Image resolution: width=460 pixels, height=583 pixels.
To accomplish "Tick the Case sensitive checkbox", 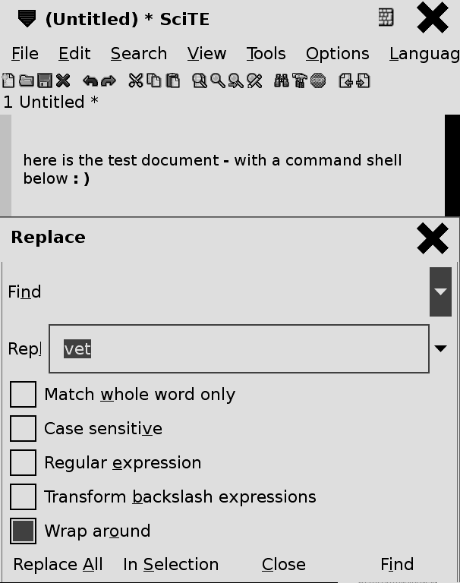I will point(23,429).
